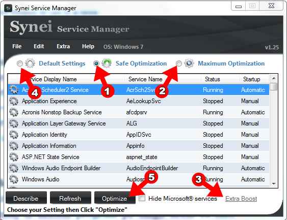Select the Default Settings radio button
287x220 pixels.
click(20, 64)
